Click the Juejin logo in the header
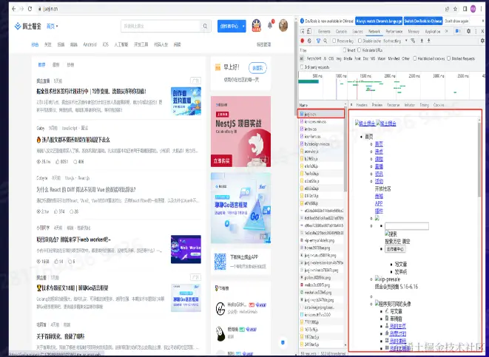489x357 pixels. 28,26
